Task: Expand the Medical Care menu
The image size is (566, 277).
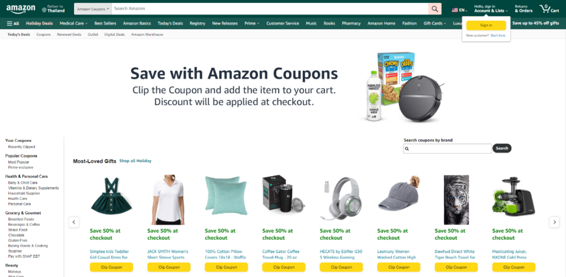Action: tap(74, 23)
